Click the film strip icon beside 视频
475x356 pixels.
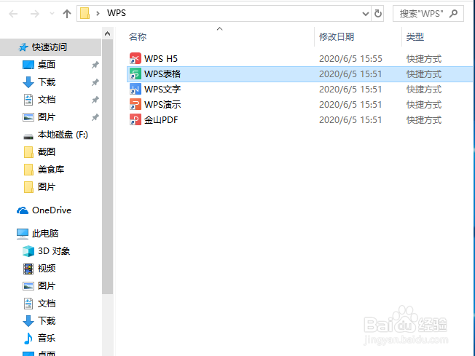28,269
